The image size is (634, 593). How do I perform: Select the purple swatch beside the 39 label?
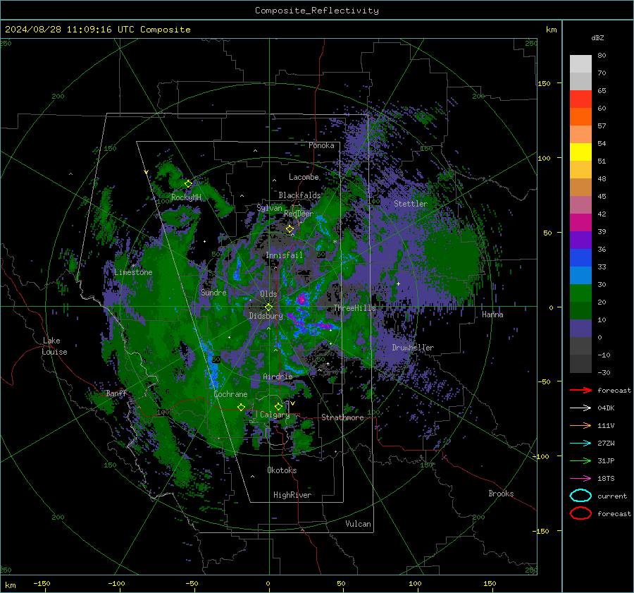point(580,240)
